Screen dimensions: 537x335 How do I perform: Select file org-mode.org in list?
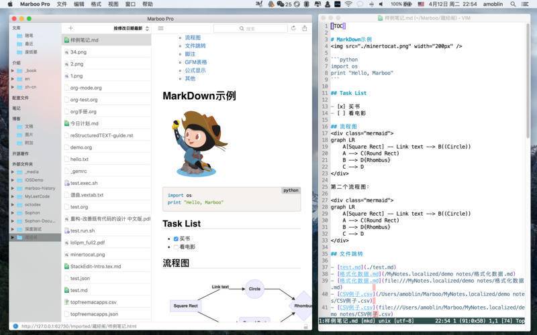point(107,88)
